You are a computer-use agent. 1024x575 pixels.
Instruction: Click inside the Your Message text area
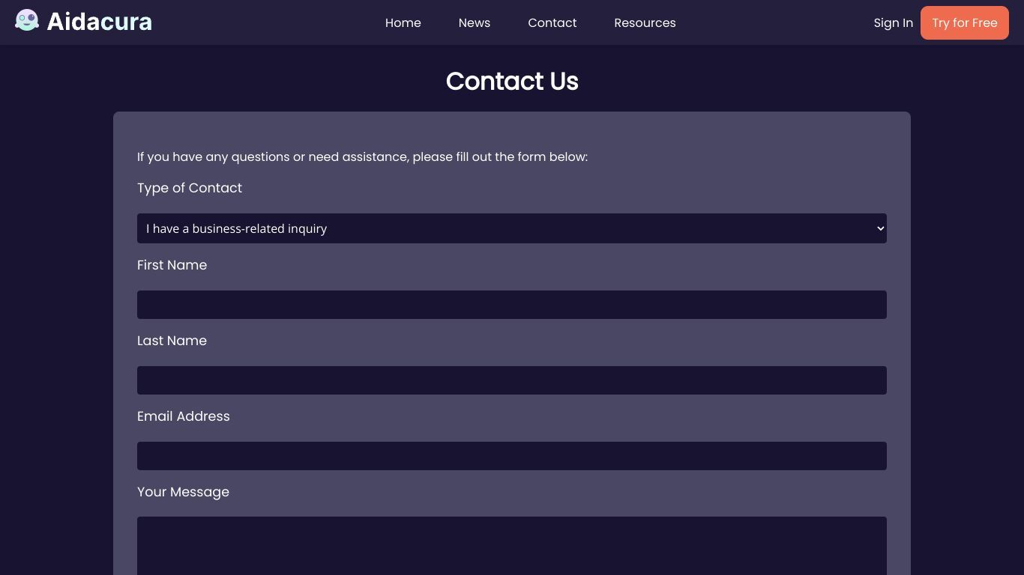pos(512,546)
